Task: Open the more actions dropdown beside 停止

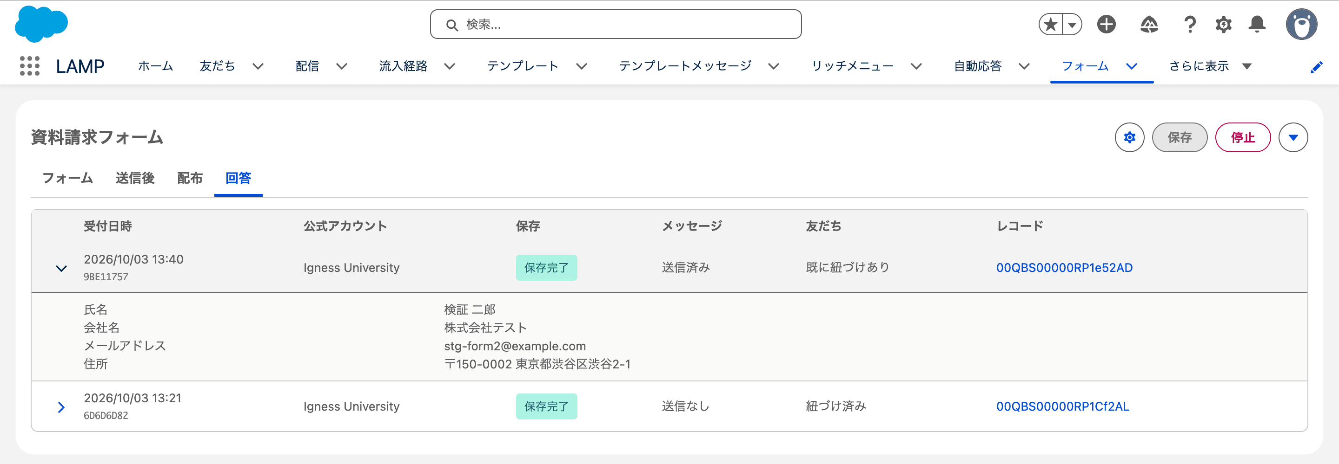Action: pyautogui.click(x=1293, y=137)
